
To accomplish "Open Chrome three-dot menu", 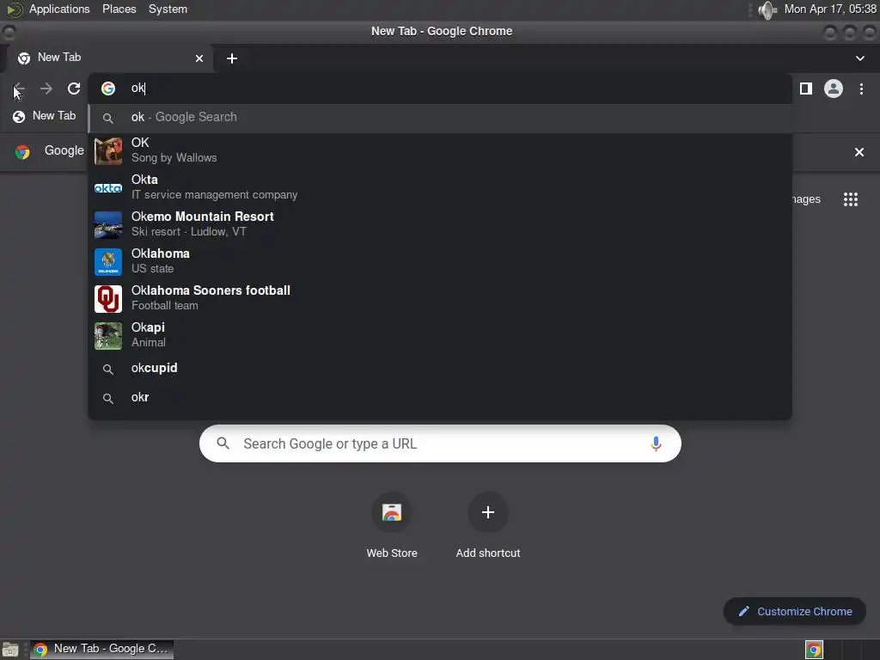I will click(861, 89).
